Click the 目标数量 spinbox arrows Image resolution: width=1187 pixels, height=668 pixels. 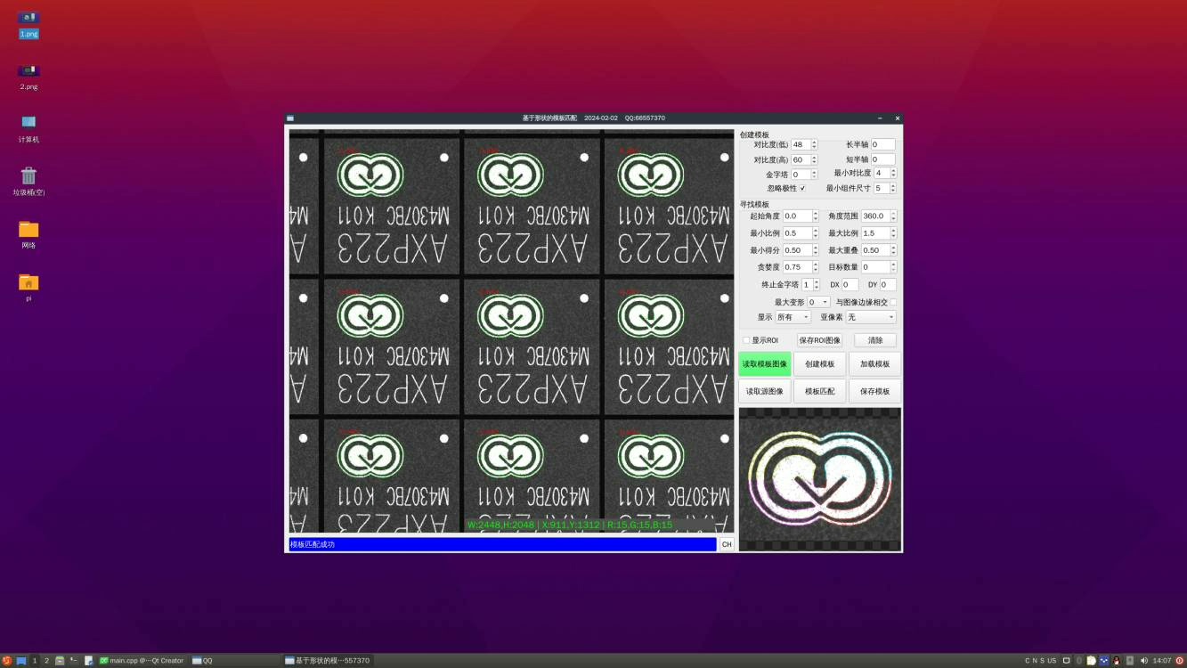click(893, 266)
